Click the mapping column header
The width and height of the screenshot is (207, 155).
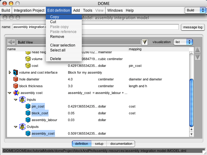[x=158, y=49]
